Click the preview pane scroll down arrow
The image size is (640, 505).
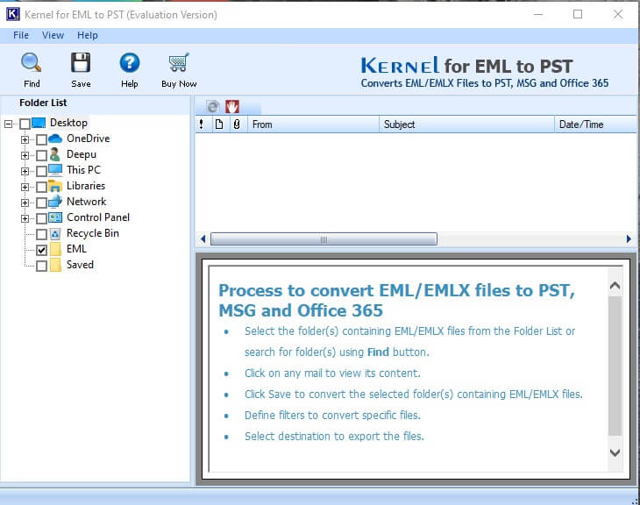(x=615, y=452)
